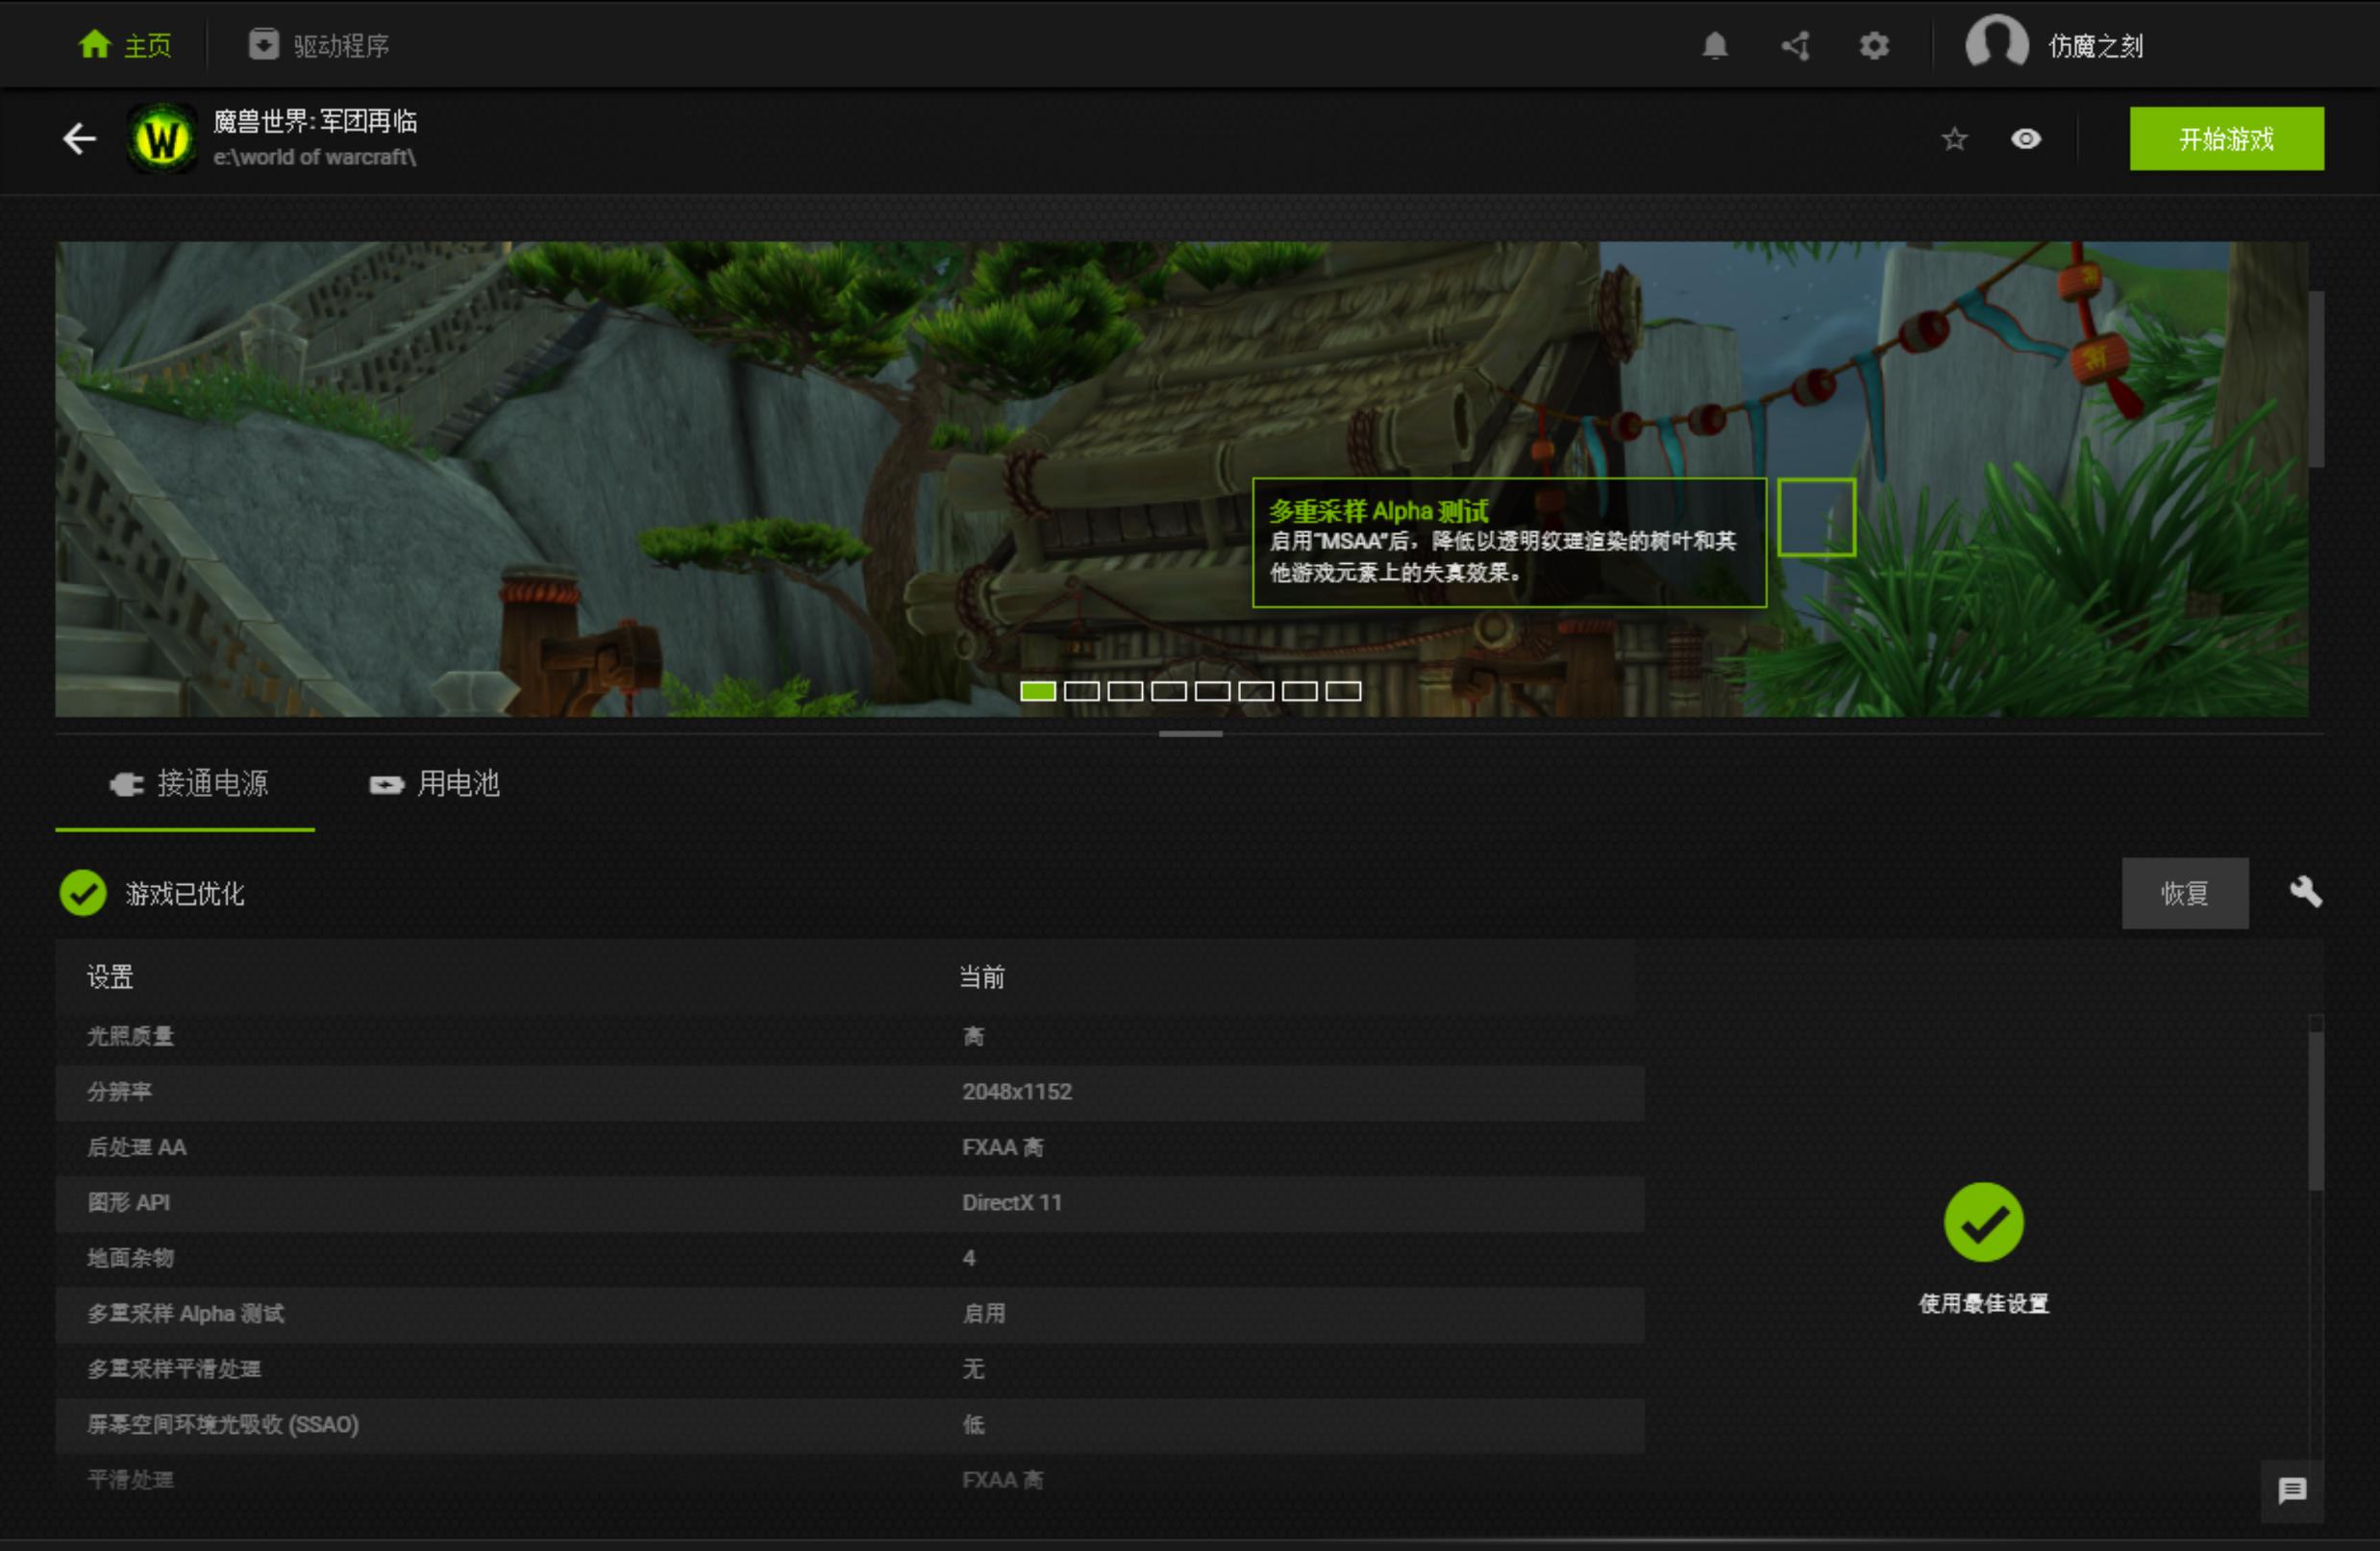Toggle the eye visibility icon

click(2025, 139)
